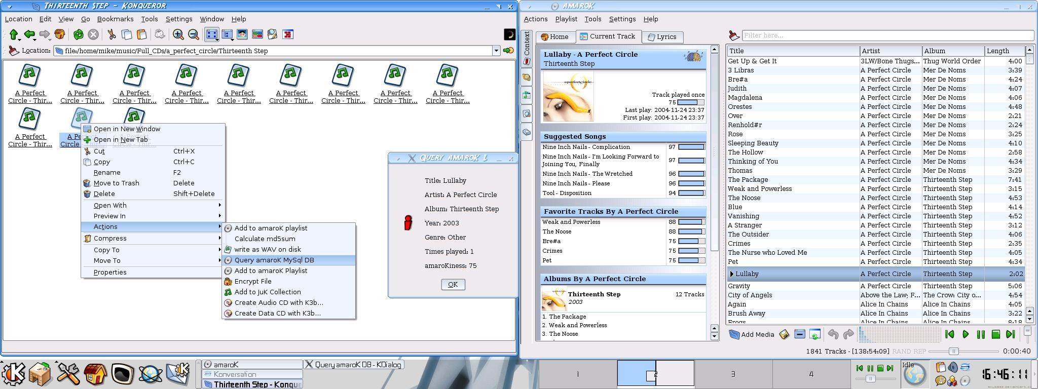Click the playlist filter input field
The image size is (1038, 389).
point(887,35)
